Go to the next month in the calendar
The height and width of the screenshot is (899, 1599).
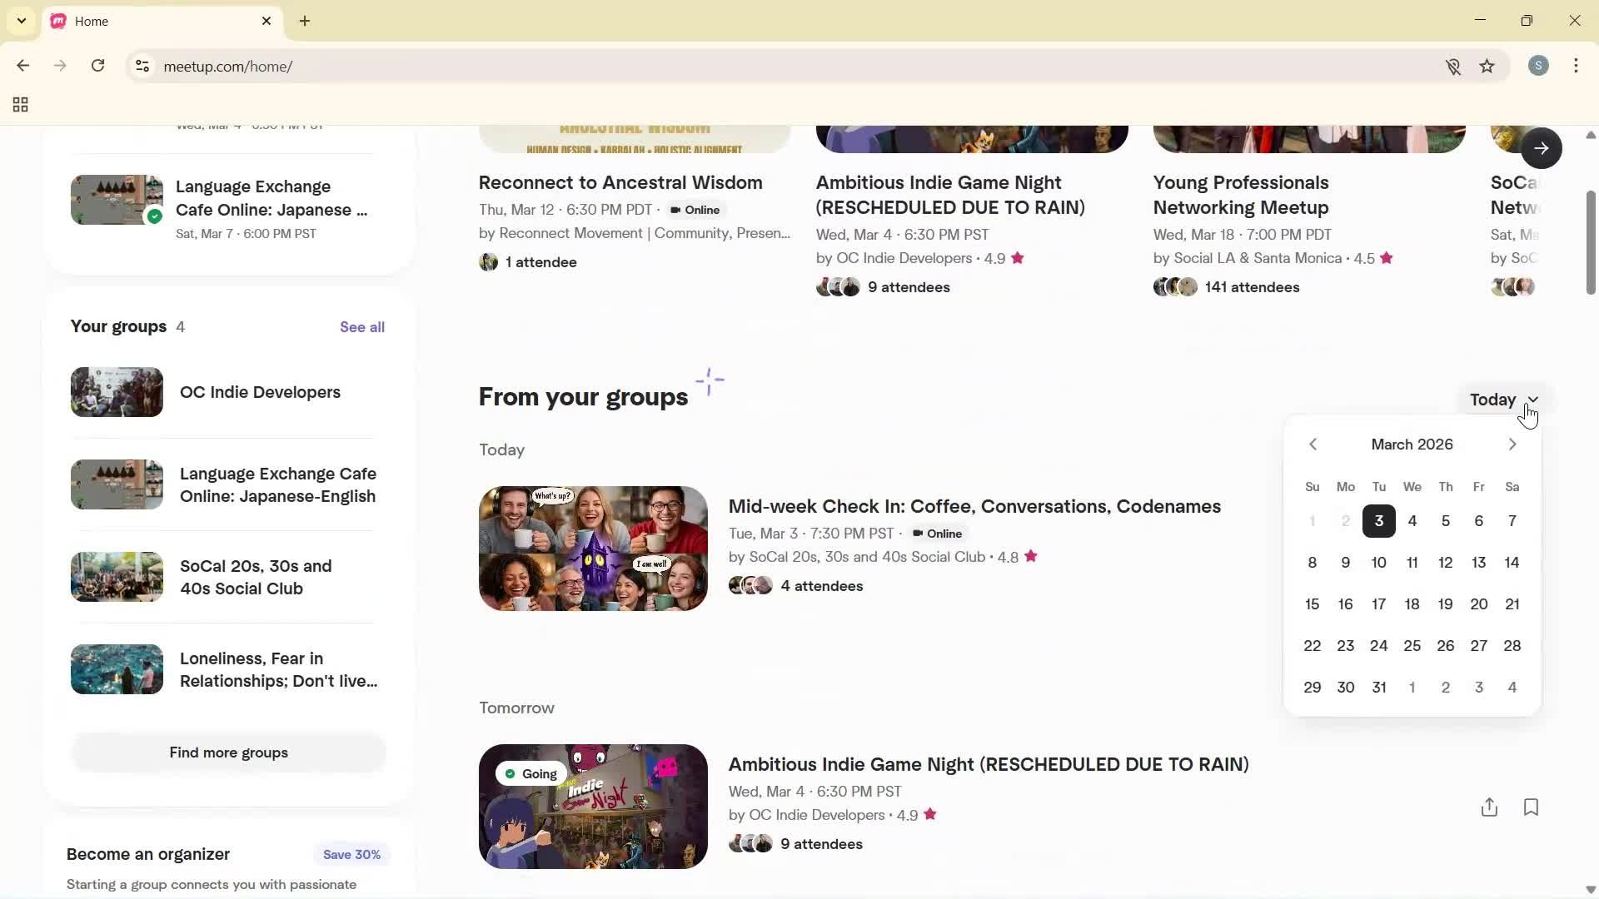[1512, 444]
